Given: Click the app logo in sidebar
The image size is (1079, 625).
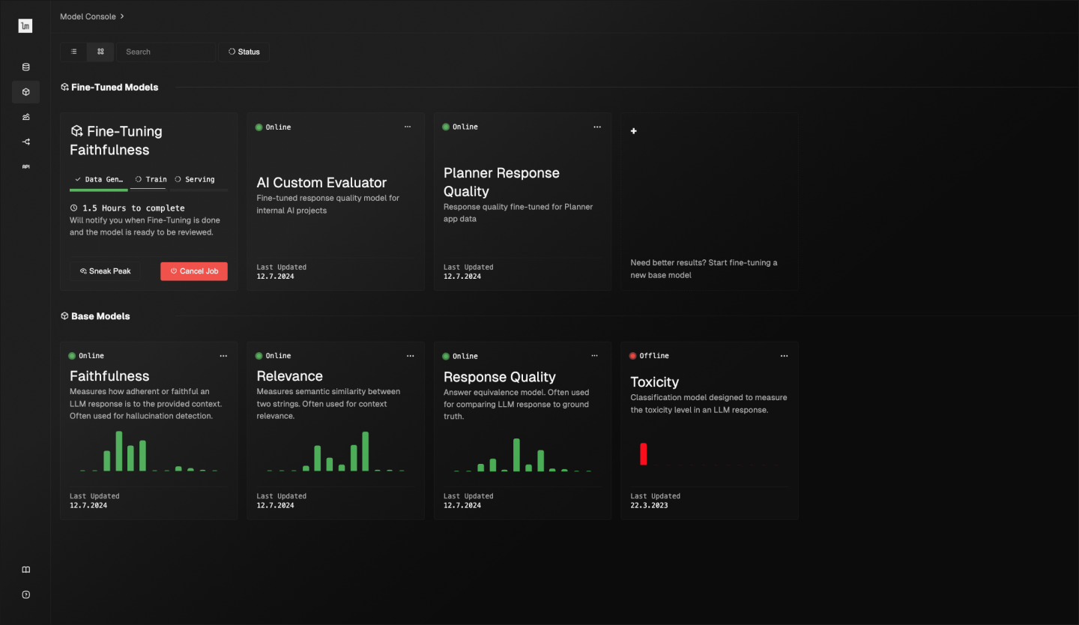Looking at the screenshot, I should click(x=25, y=26).
